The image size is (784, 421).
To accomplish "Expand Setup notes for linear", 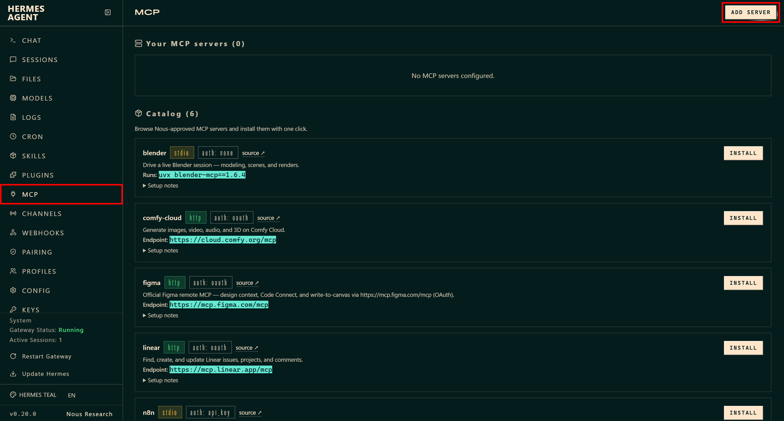I will click(160, 380).
